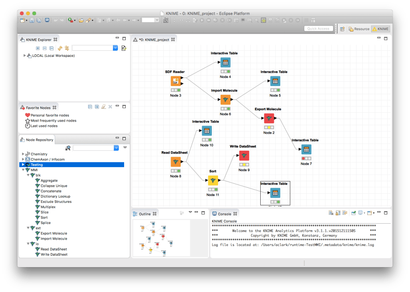Expand the highlighted Testing category
The height and width of the screenshot is (292, 410).
click(23, 165)
